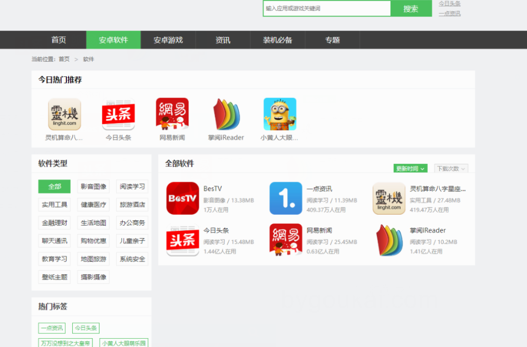Viewport: 527px width, 347px height.
Task: Filter by 壁纸主题 category
Action: pyautogui.click(x=55, y=277)
